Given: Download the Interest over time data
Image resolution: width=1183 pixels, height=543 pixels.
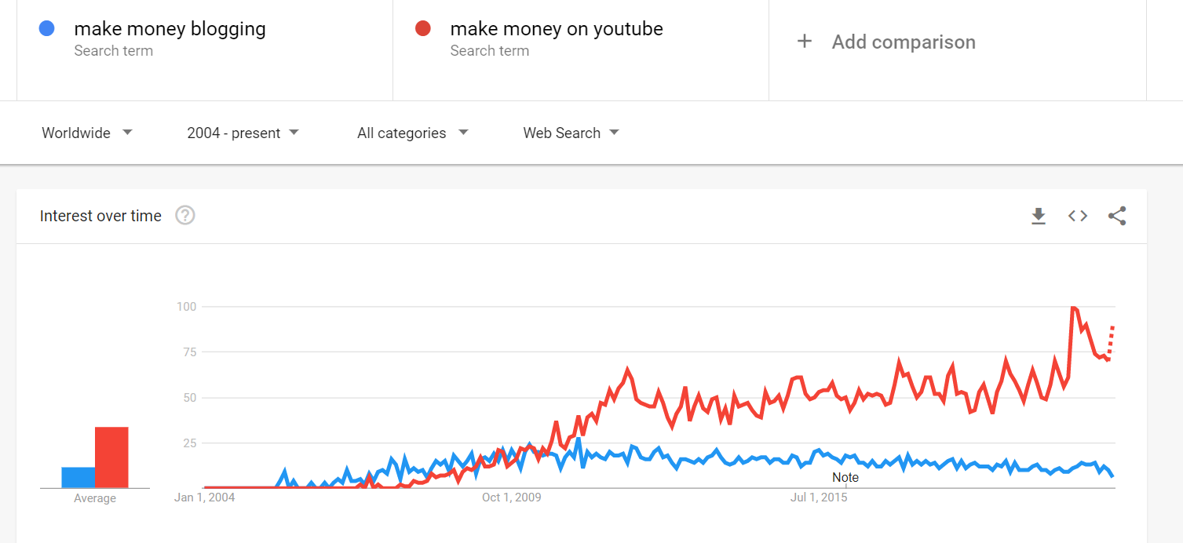Looking at the screenshot, I should tap(1039, 216).
